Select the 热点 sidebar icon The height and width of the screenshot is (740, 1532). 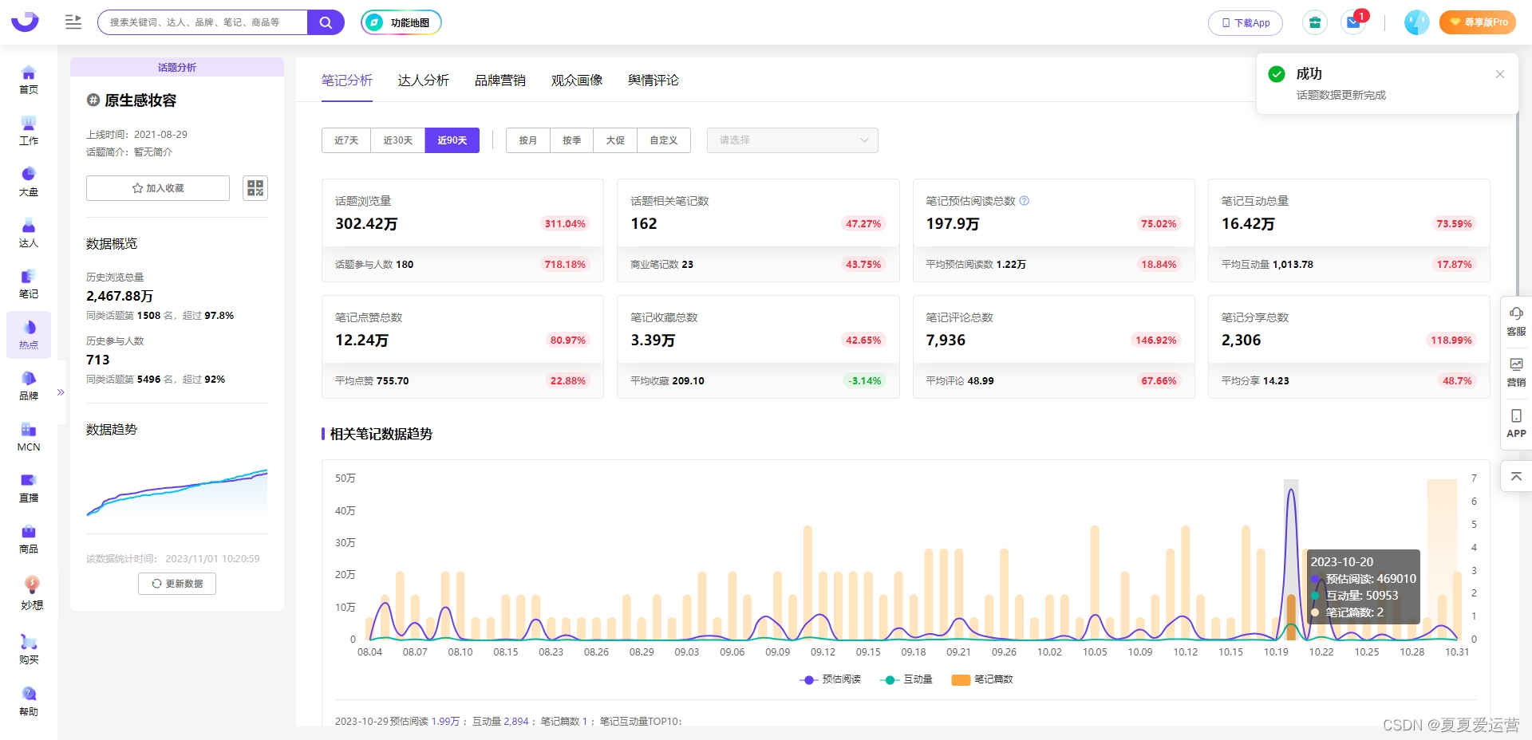pyautogui.click(x=29, y=335)
